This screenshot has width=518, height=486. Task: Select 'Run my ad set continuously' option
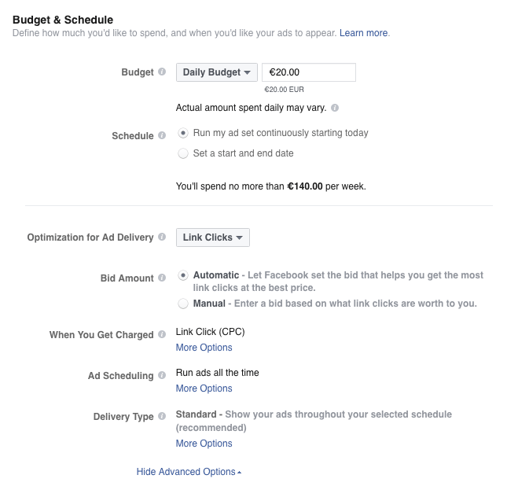tap(183, 133)
